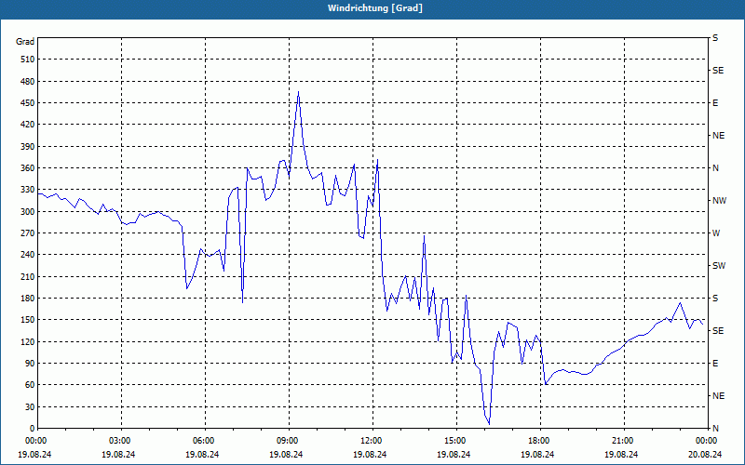Image resolution: width=745 pixels, height=465 pixels.
Task: Click the 420 y-axis value
Action: coord(28,125)
